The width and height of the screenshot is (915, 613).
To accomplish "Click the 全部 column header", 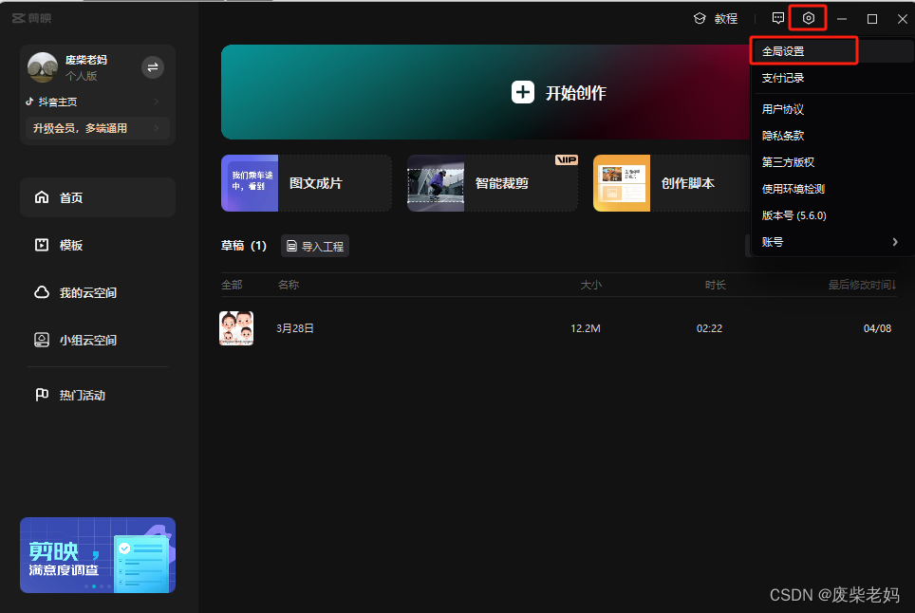I will click(x=232, y=285).
